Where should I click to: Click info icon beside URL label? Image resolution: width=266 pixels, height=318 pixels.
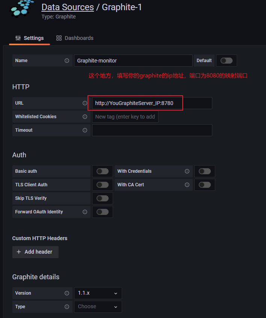click(x=85, y=103)
